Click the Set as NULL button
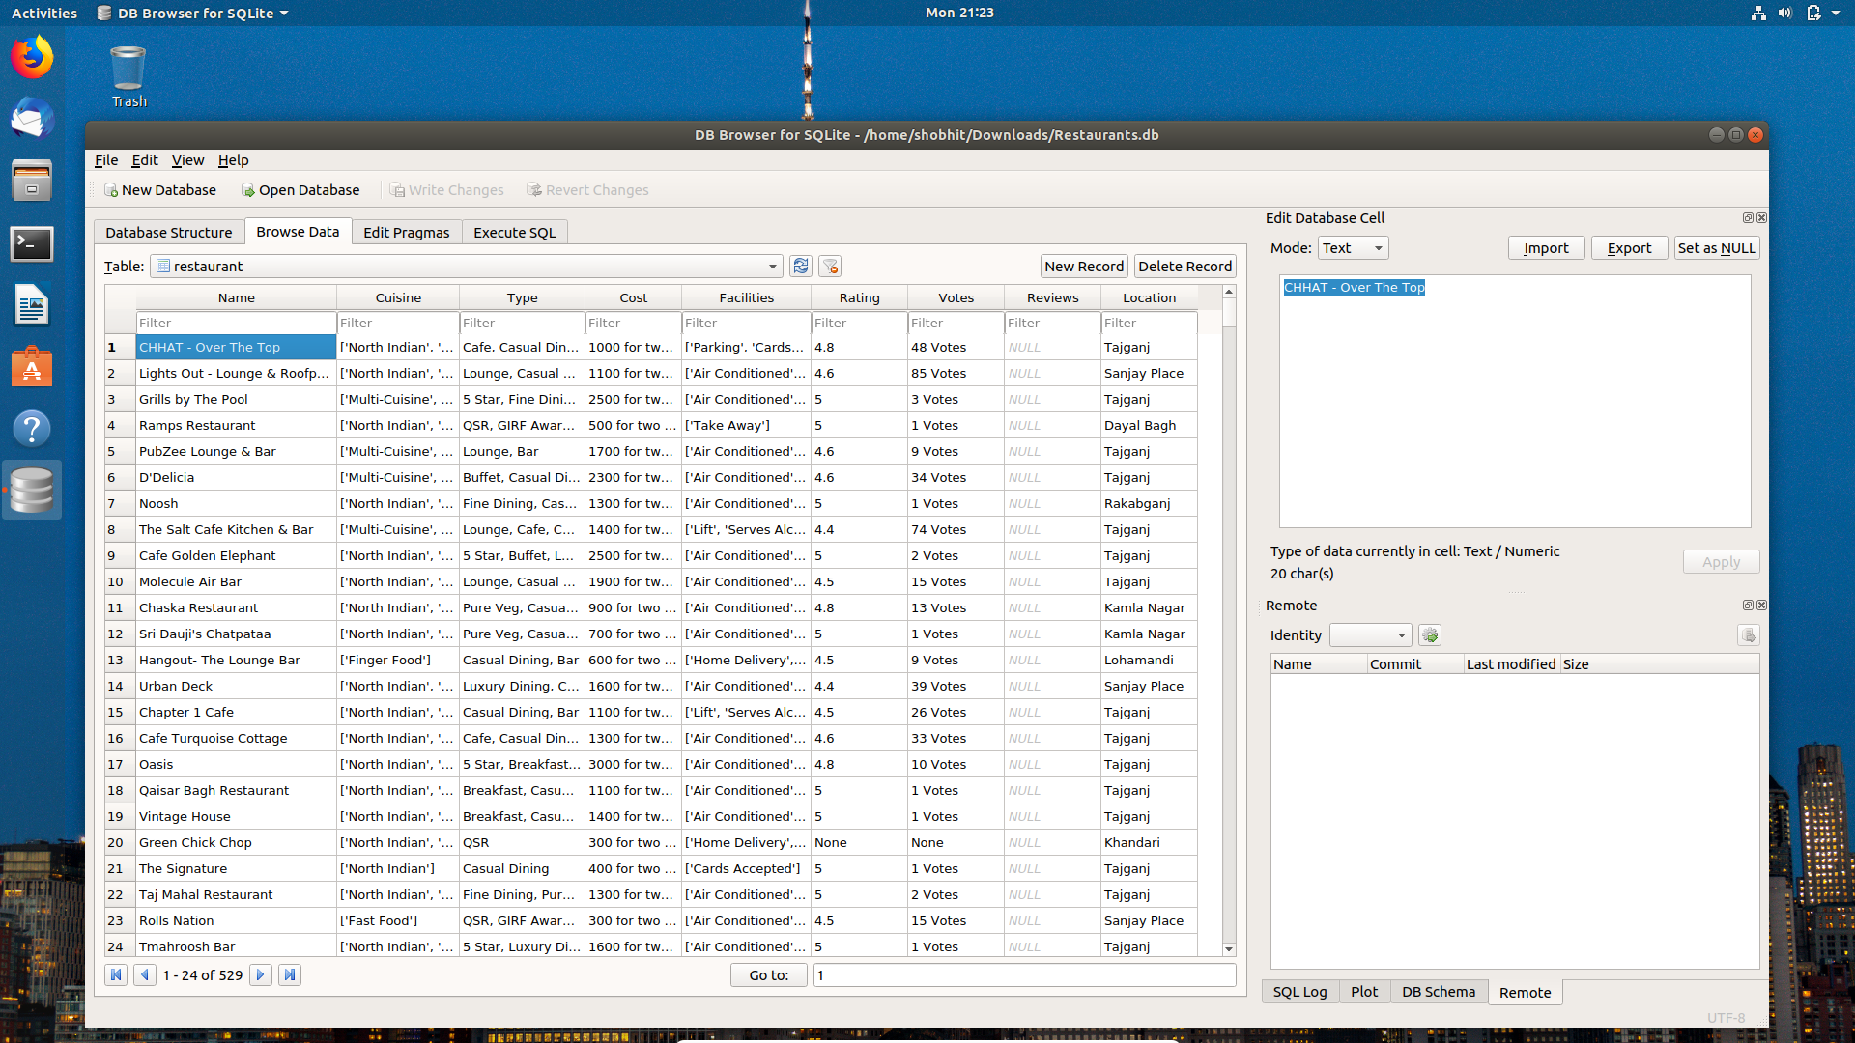Screen dimensions: 1855x1043 (1716, 248)
